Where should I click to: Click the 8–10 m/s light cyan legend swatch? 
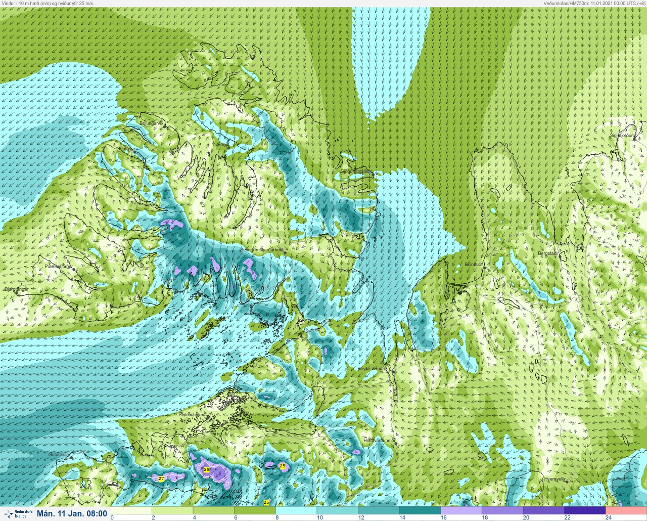click(296, 510)
